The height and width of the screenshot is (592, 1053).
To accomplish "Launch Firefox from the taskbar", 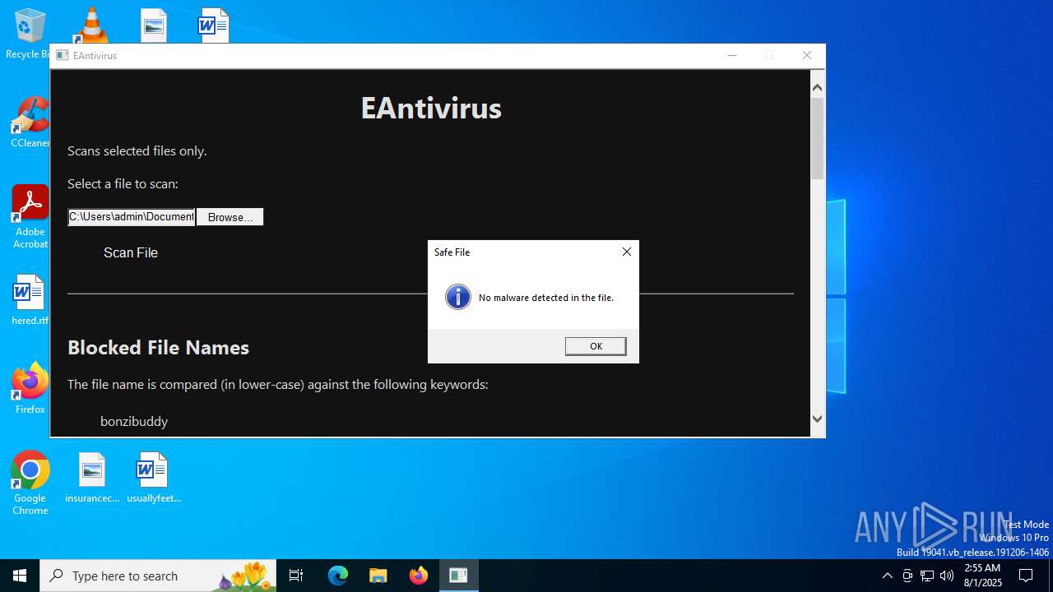I will [x=419, y=576].
